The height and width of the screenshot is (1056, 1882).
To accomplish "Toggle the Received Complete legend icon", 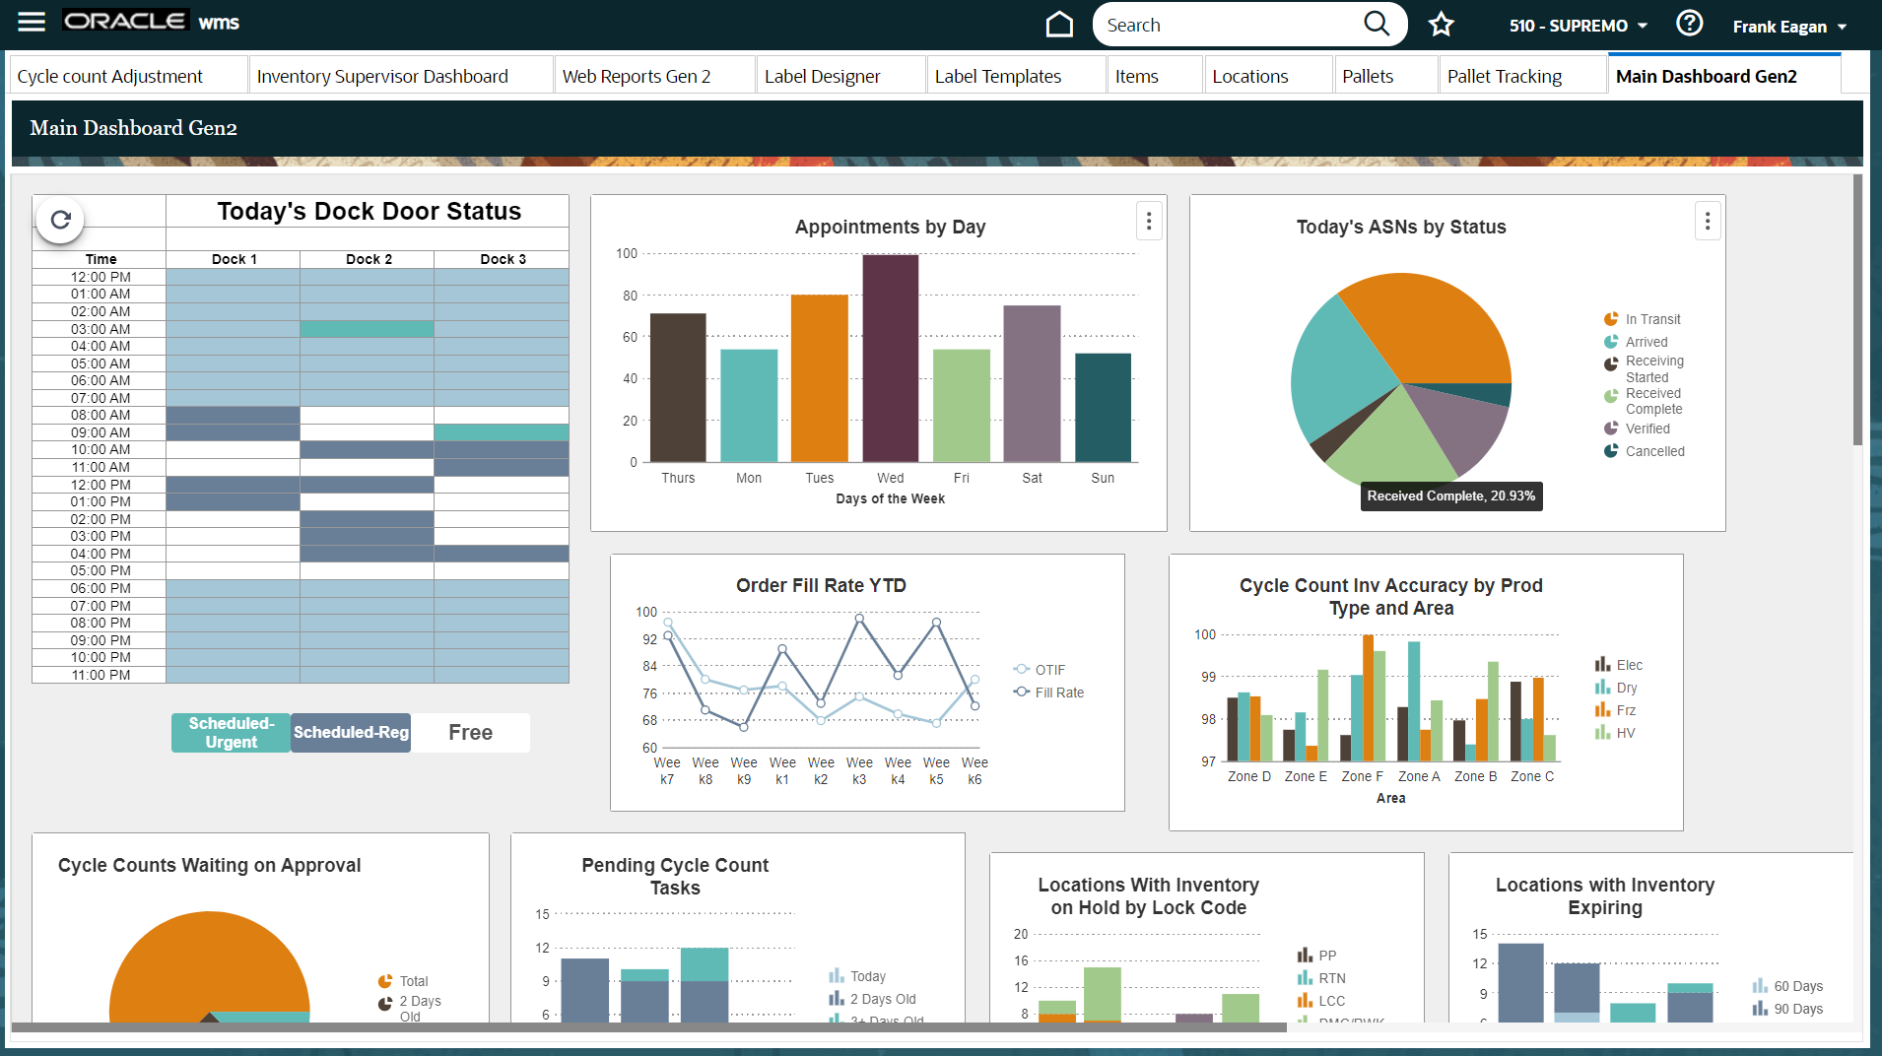I will pyautogui.click(x=1611, y=396).
